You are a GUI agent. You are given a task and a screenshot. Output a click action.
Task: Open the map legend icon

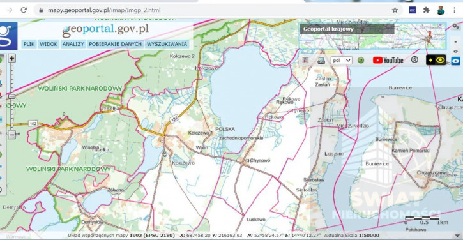click(306, 60)
